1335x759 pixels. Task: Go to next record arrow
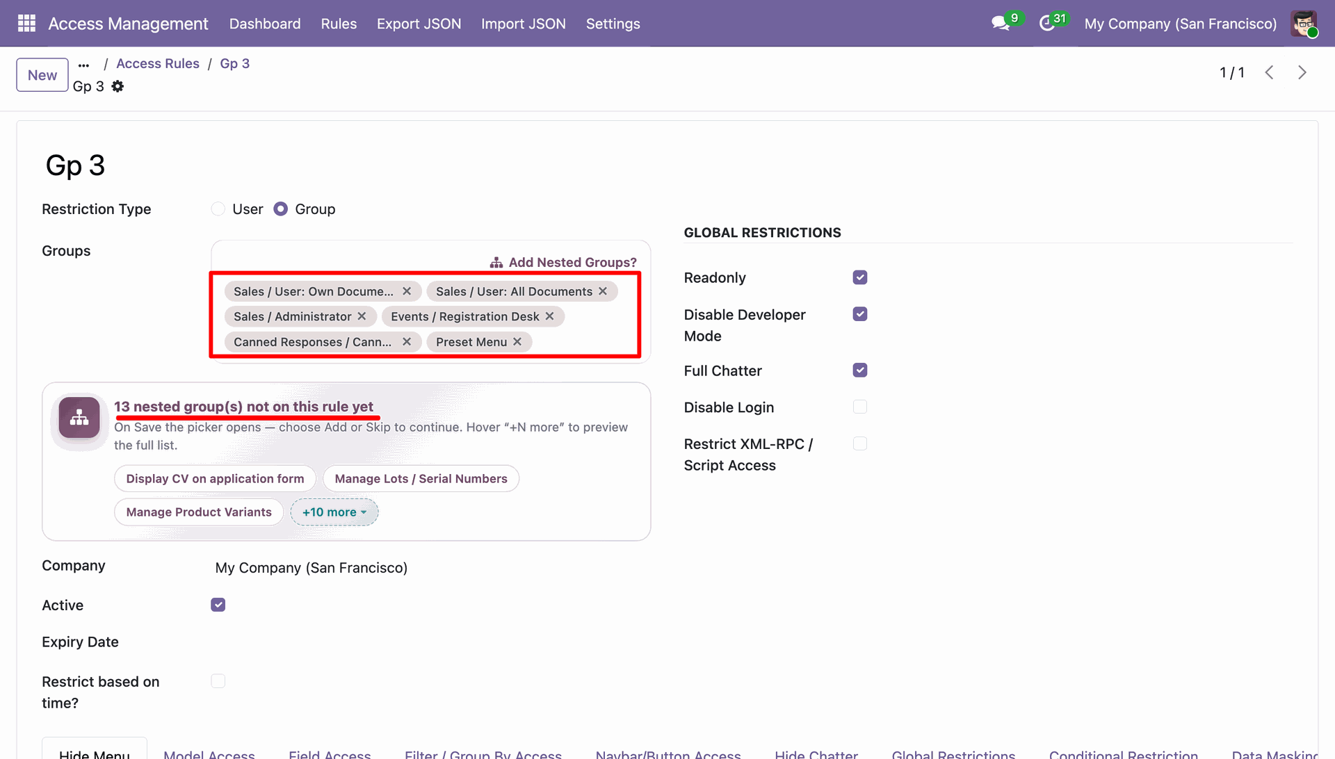coord(1302,72)
